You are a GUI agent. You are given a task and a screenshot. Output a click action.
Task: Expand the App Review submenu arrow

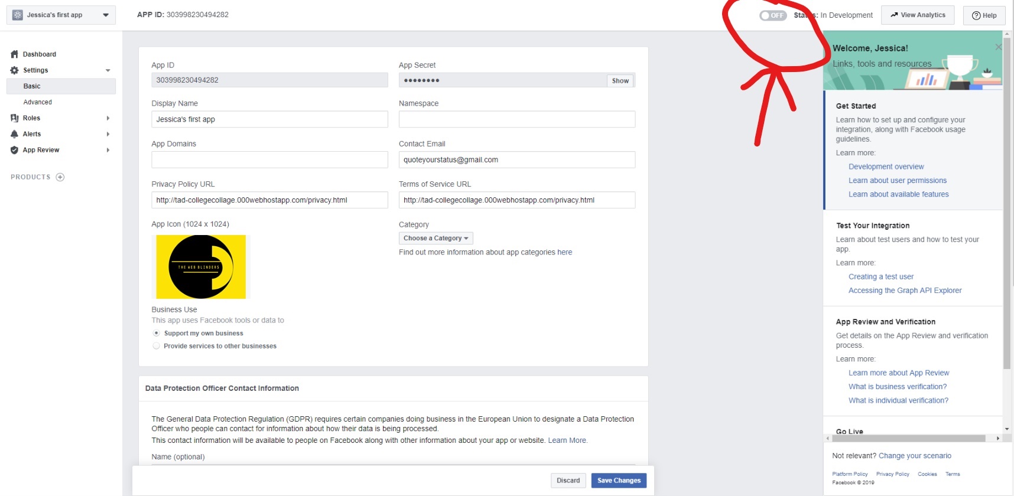pos(108,150)
